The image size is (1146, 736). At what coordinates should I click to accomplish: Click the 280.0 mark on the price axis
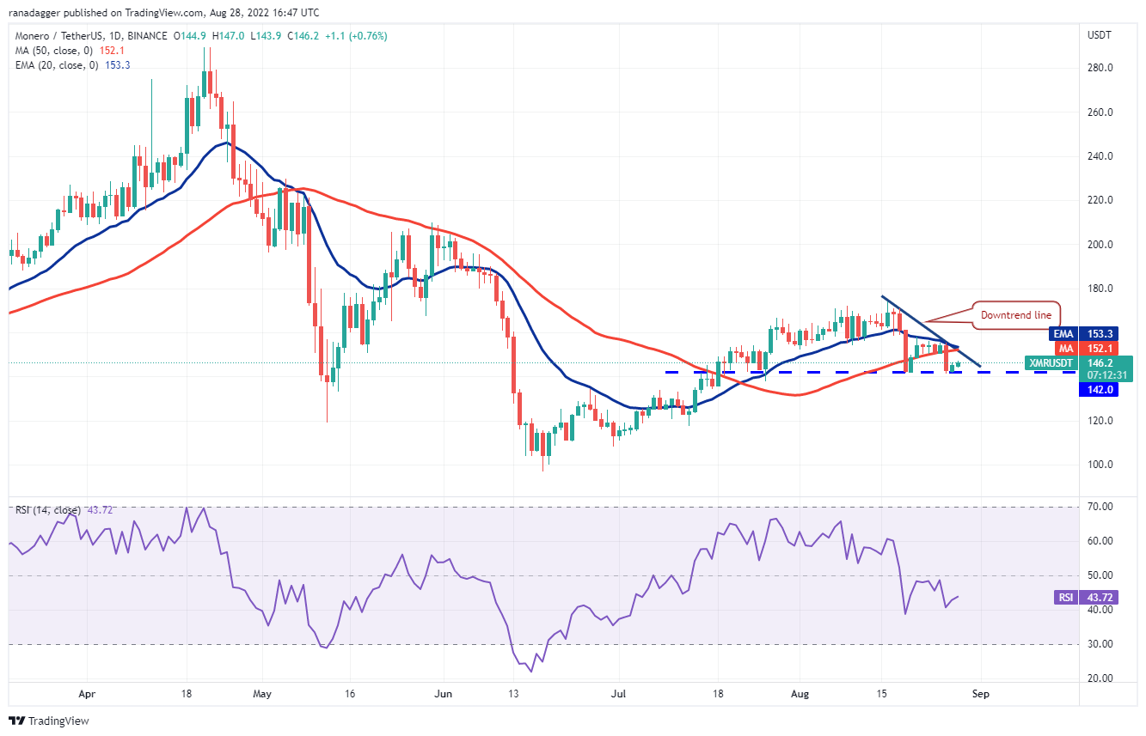[x=1100, y=68]
